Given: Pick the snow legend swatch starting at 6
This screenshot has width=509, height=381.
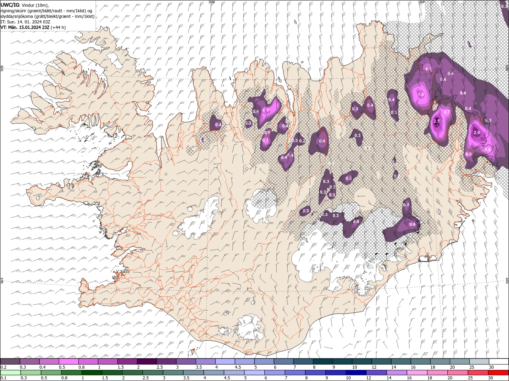Looking at the screenshot, I should (284, 362).
